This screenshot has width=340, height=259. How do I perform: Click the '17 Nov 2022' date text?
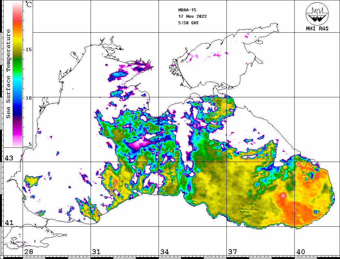pos(192,16)
